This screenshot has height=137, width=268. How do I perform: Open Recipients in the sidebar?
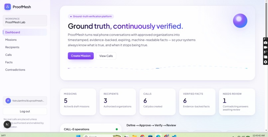25,47
